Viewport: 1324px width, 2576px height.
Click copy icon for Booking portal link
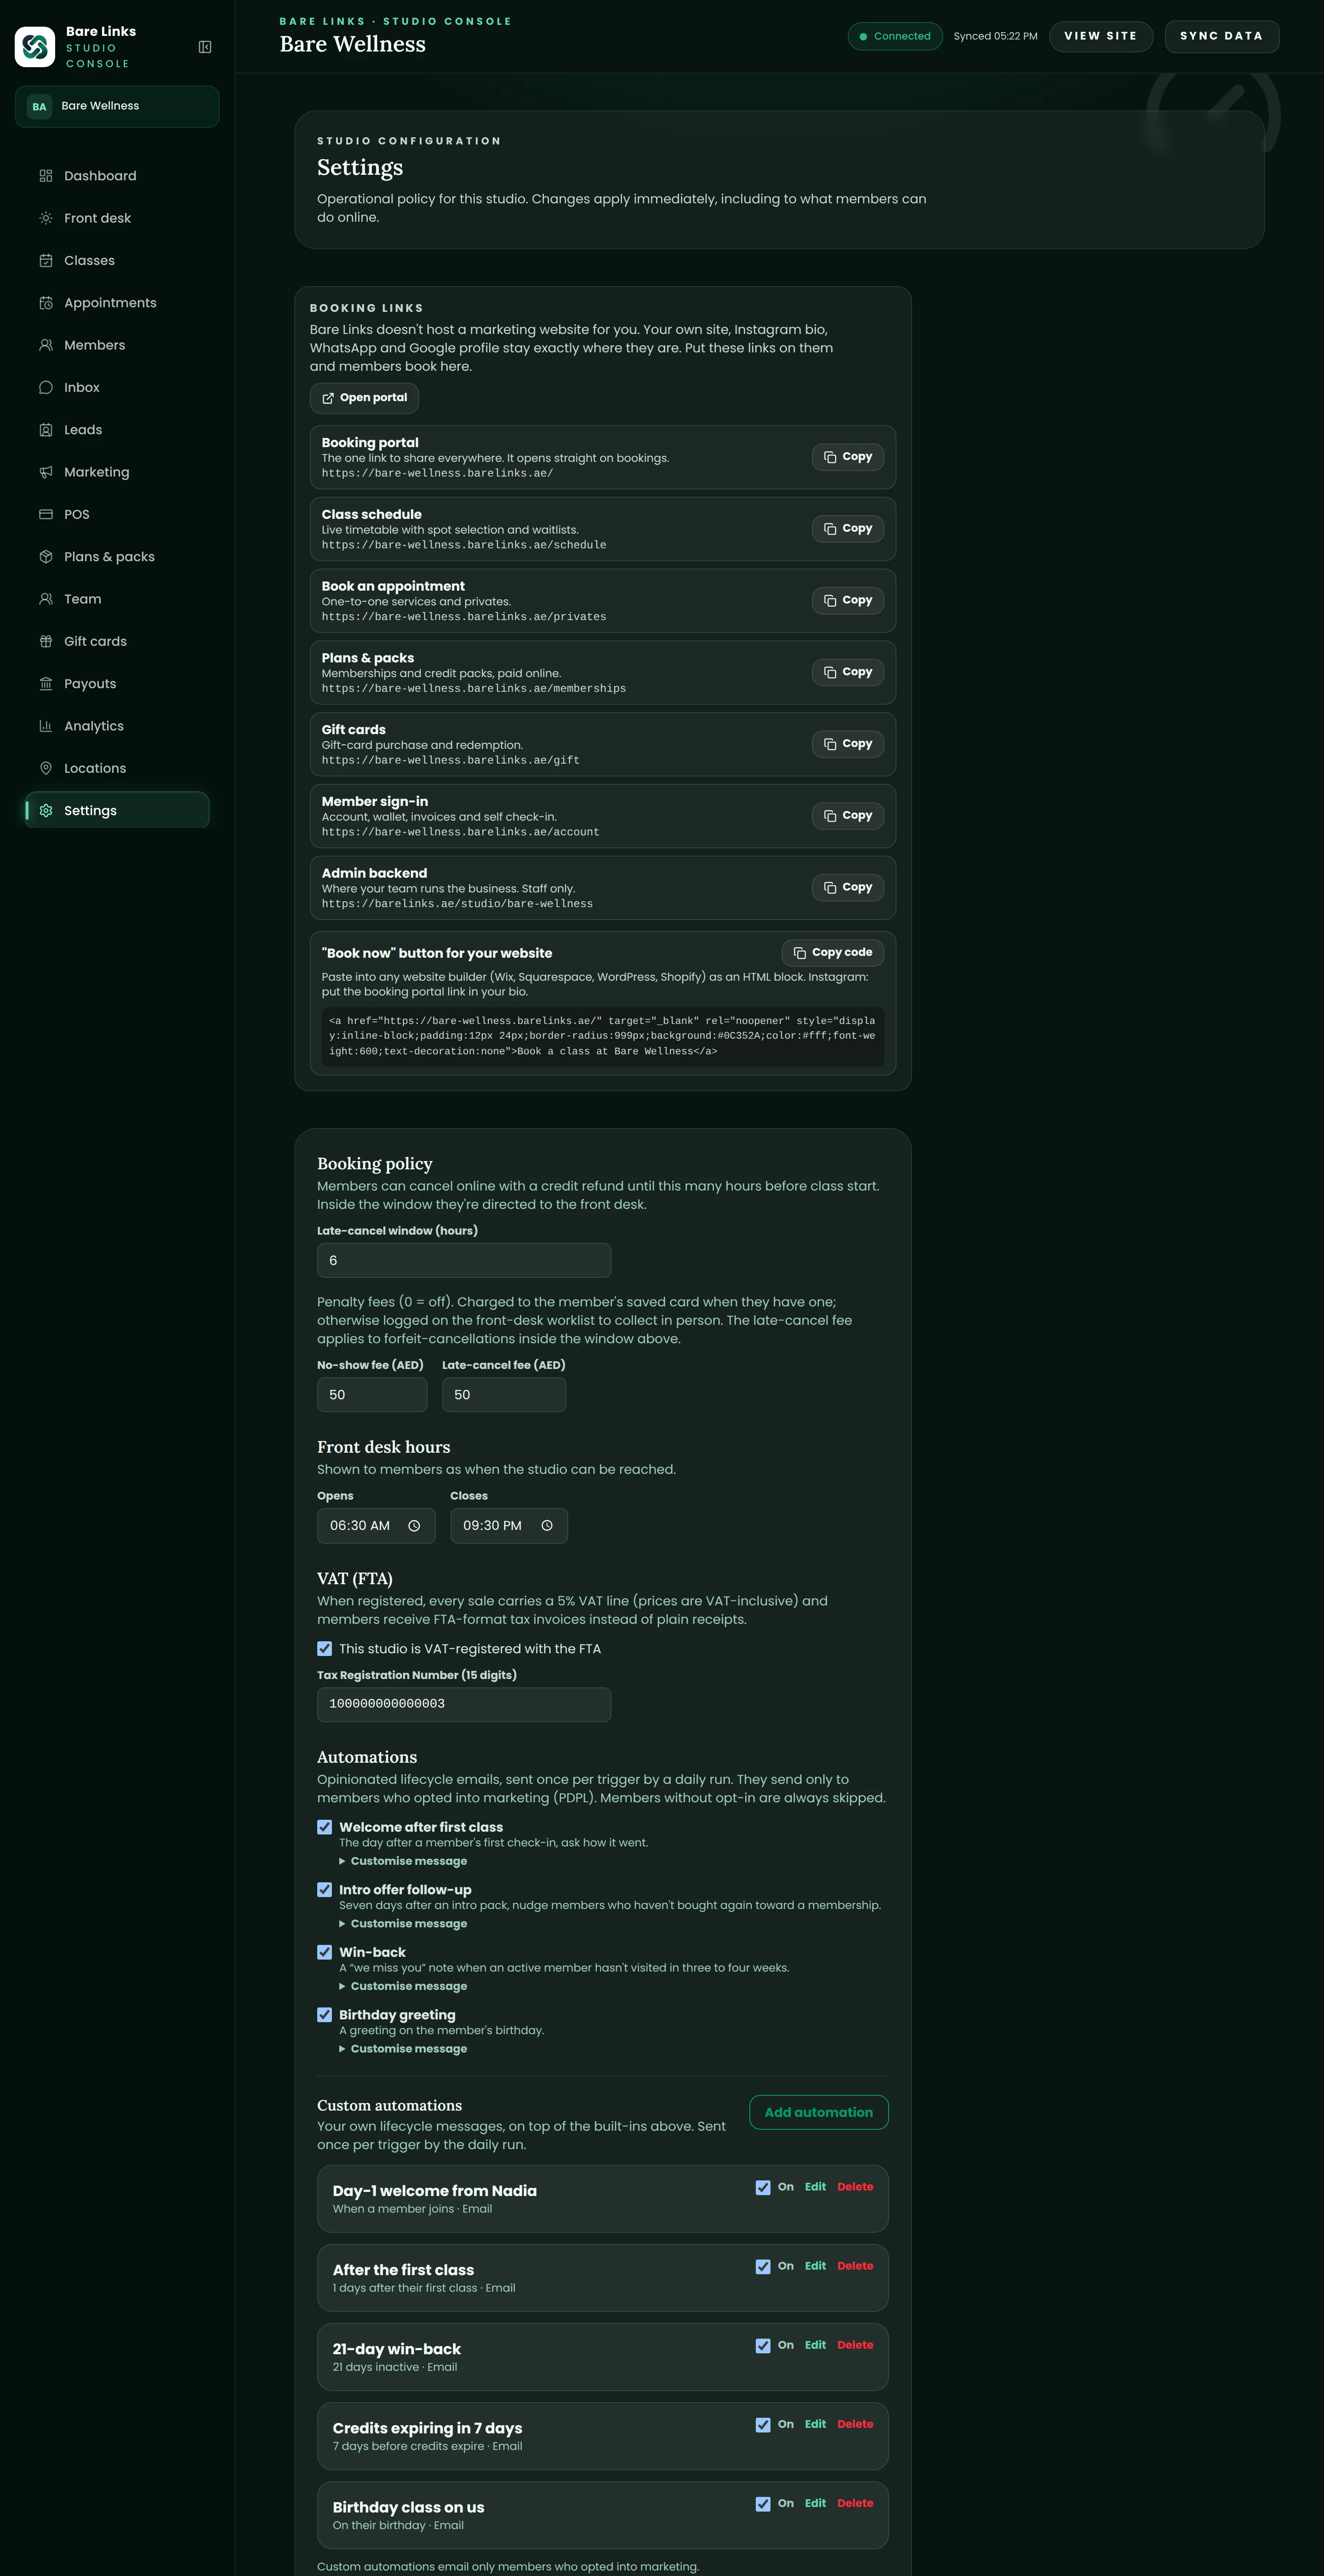pyautogui.click(x=830, y=457)
